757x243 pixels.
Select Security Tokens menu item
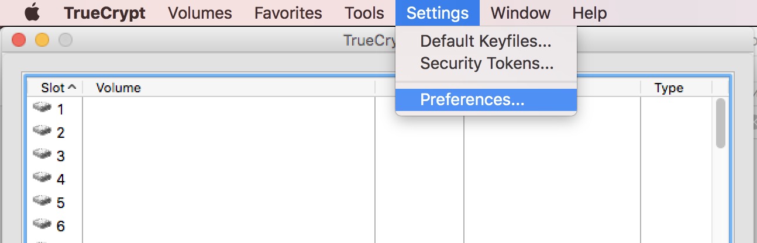(487, 63)
